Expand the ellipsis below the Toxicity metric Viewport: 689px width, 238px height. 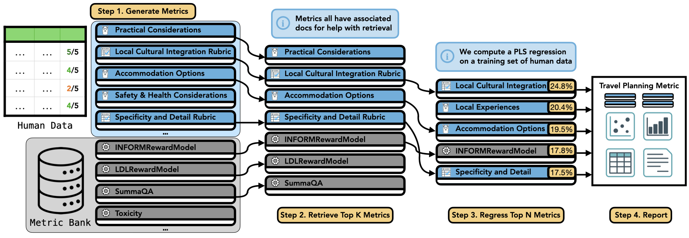[x=165, y=230]
